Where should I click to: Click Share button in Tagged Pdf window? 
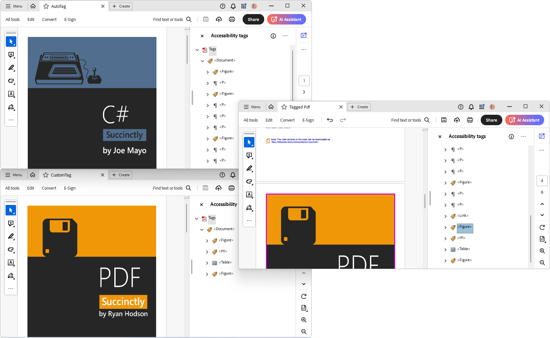pyautogui.click(x=491, y=120)
